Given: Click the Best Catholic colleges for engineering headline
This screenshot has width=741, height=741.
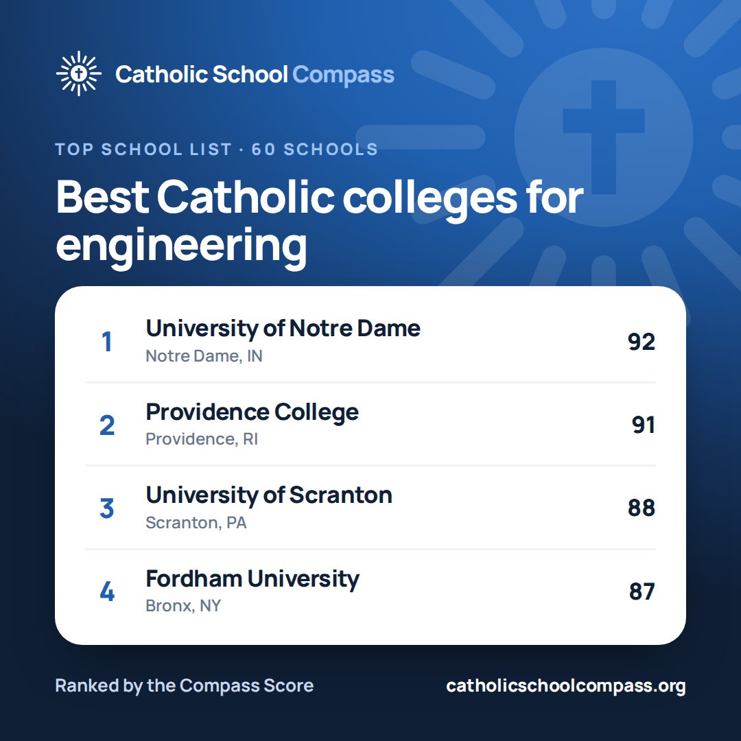Looking at the screenshot, I should click(320, 222).
